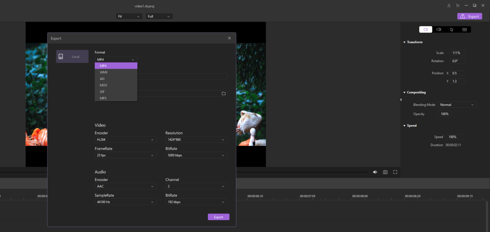Edit the Speed 100% field

pos(454,137)
